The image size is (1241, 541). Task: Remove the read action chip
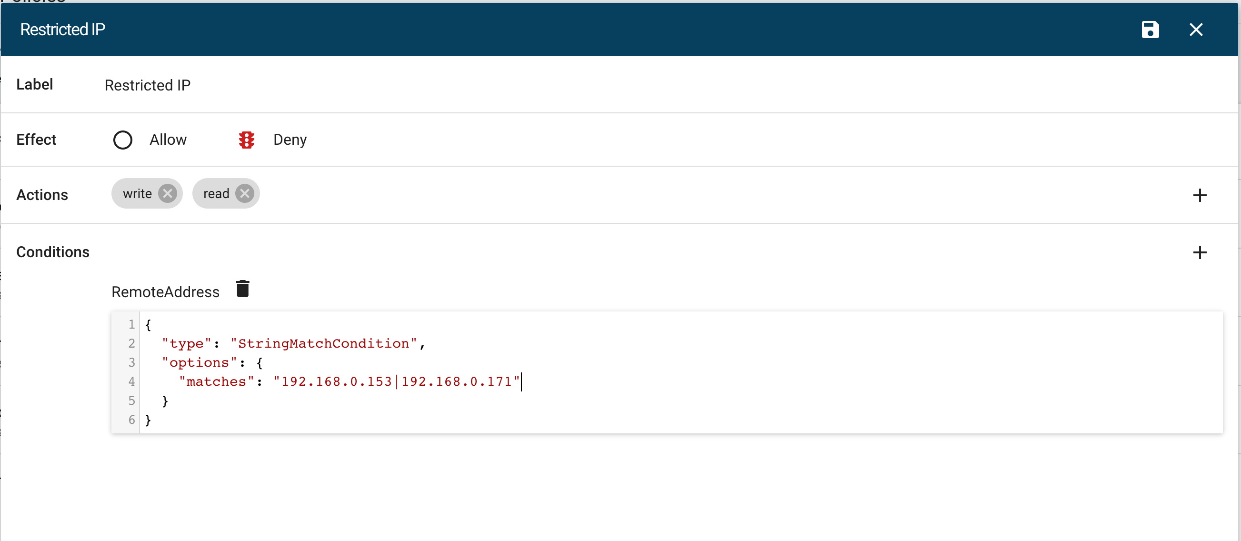(245, 194)
